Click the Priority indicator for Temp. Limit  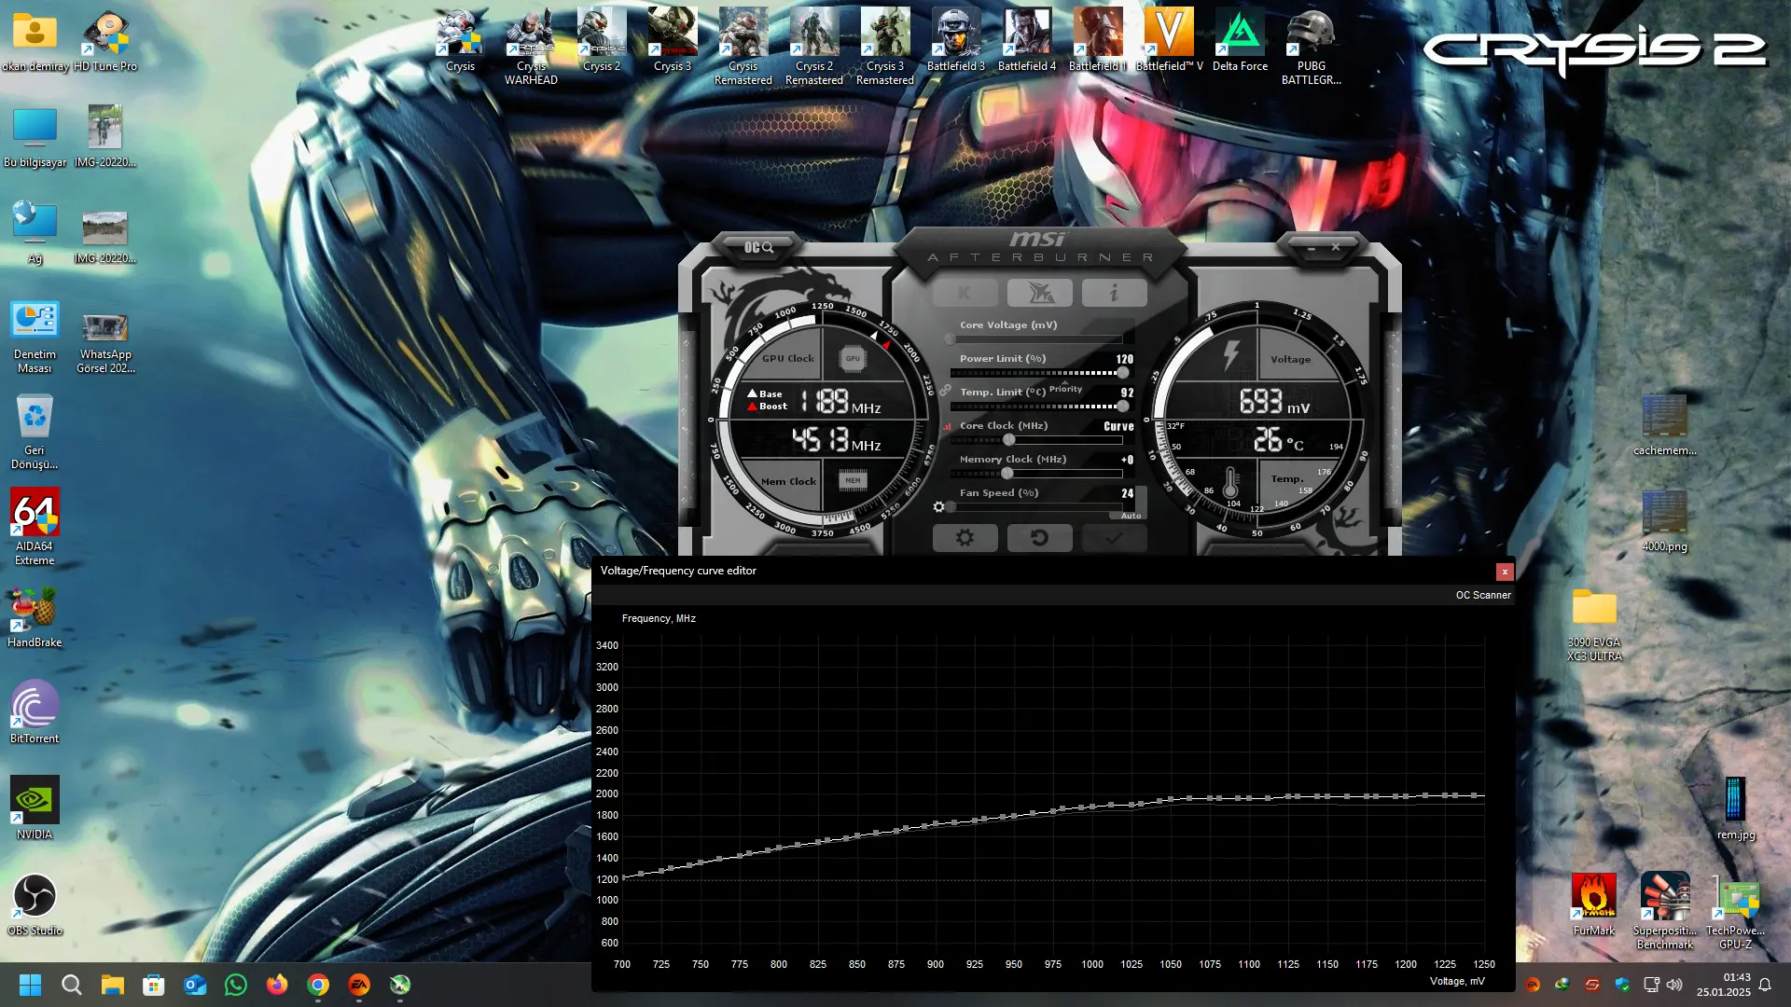(x=1065, y=389)
